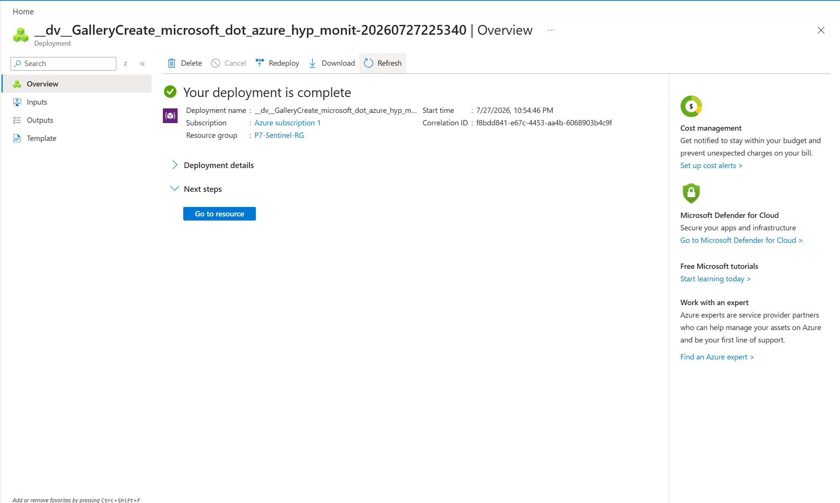Click the Correlation ID value f8bdd841-e67c-4453-aa4b-6068903b4c9f
This screenshot has height=503, width=840.
544,123
